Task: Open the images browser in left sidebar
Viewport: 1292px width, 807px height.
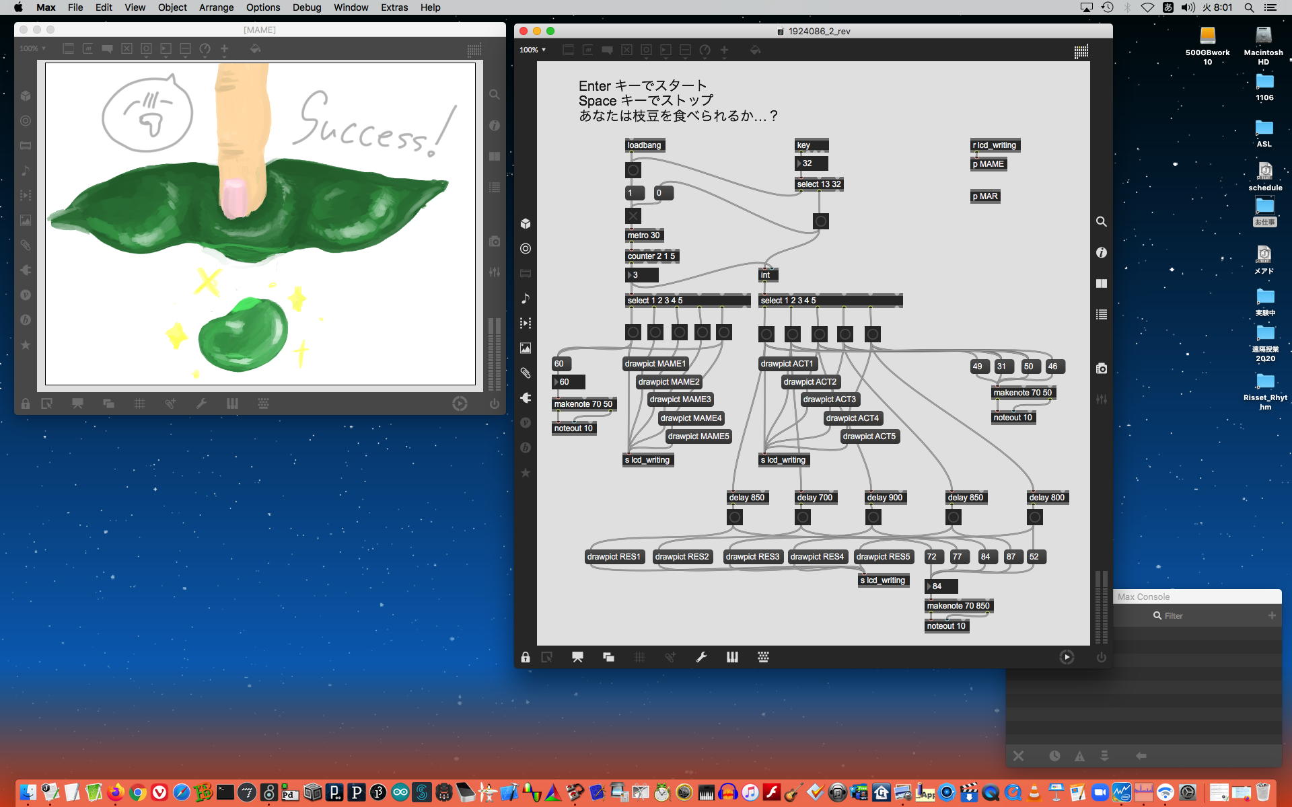Action: pyautogui.click(x=526, y=348)
